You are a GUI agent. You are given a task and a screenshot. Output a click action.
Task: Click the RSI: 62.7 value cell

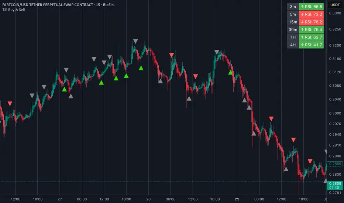coord(311,37)
